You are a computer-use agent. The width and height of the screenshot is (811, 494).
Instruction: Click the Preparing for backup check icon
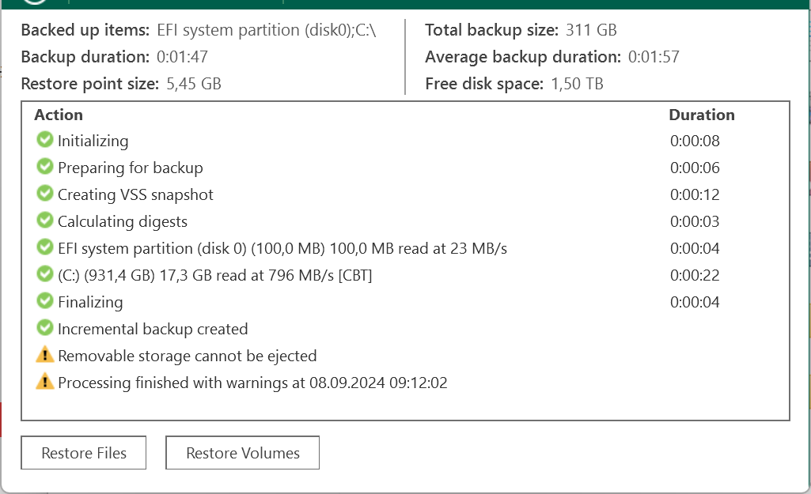(x=44, y=168)
